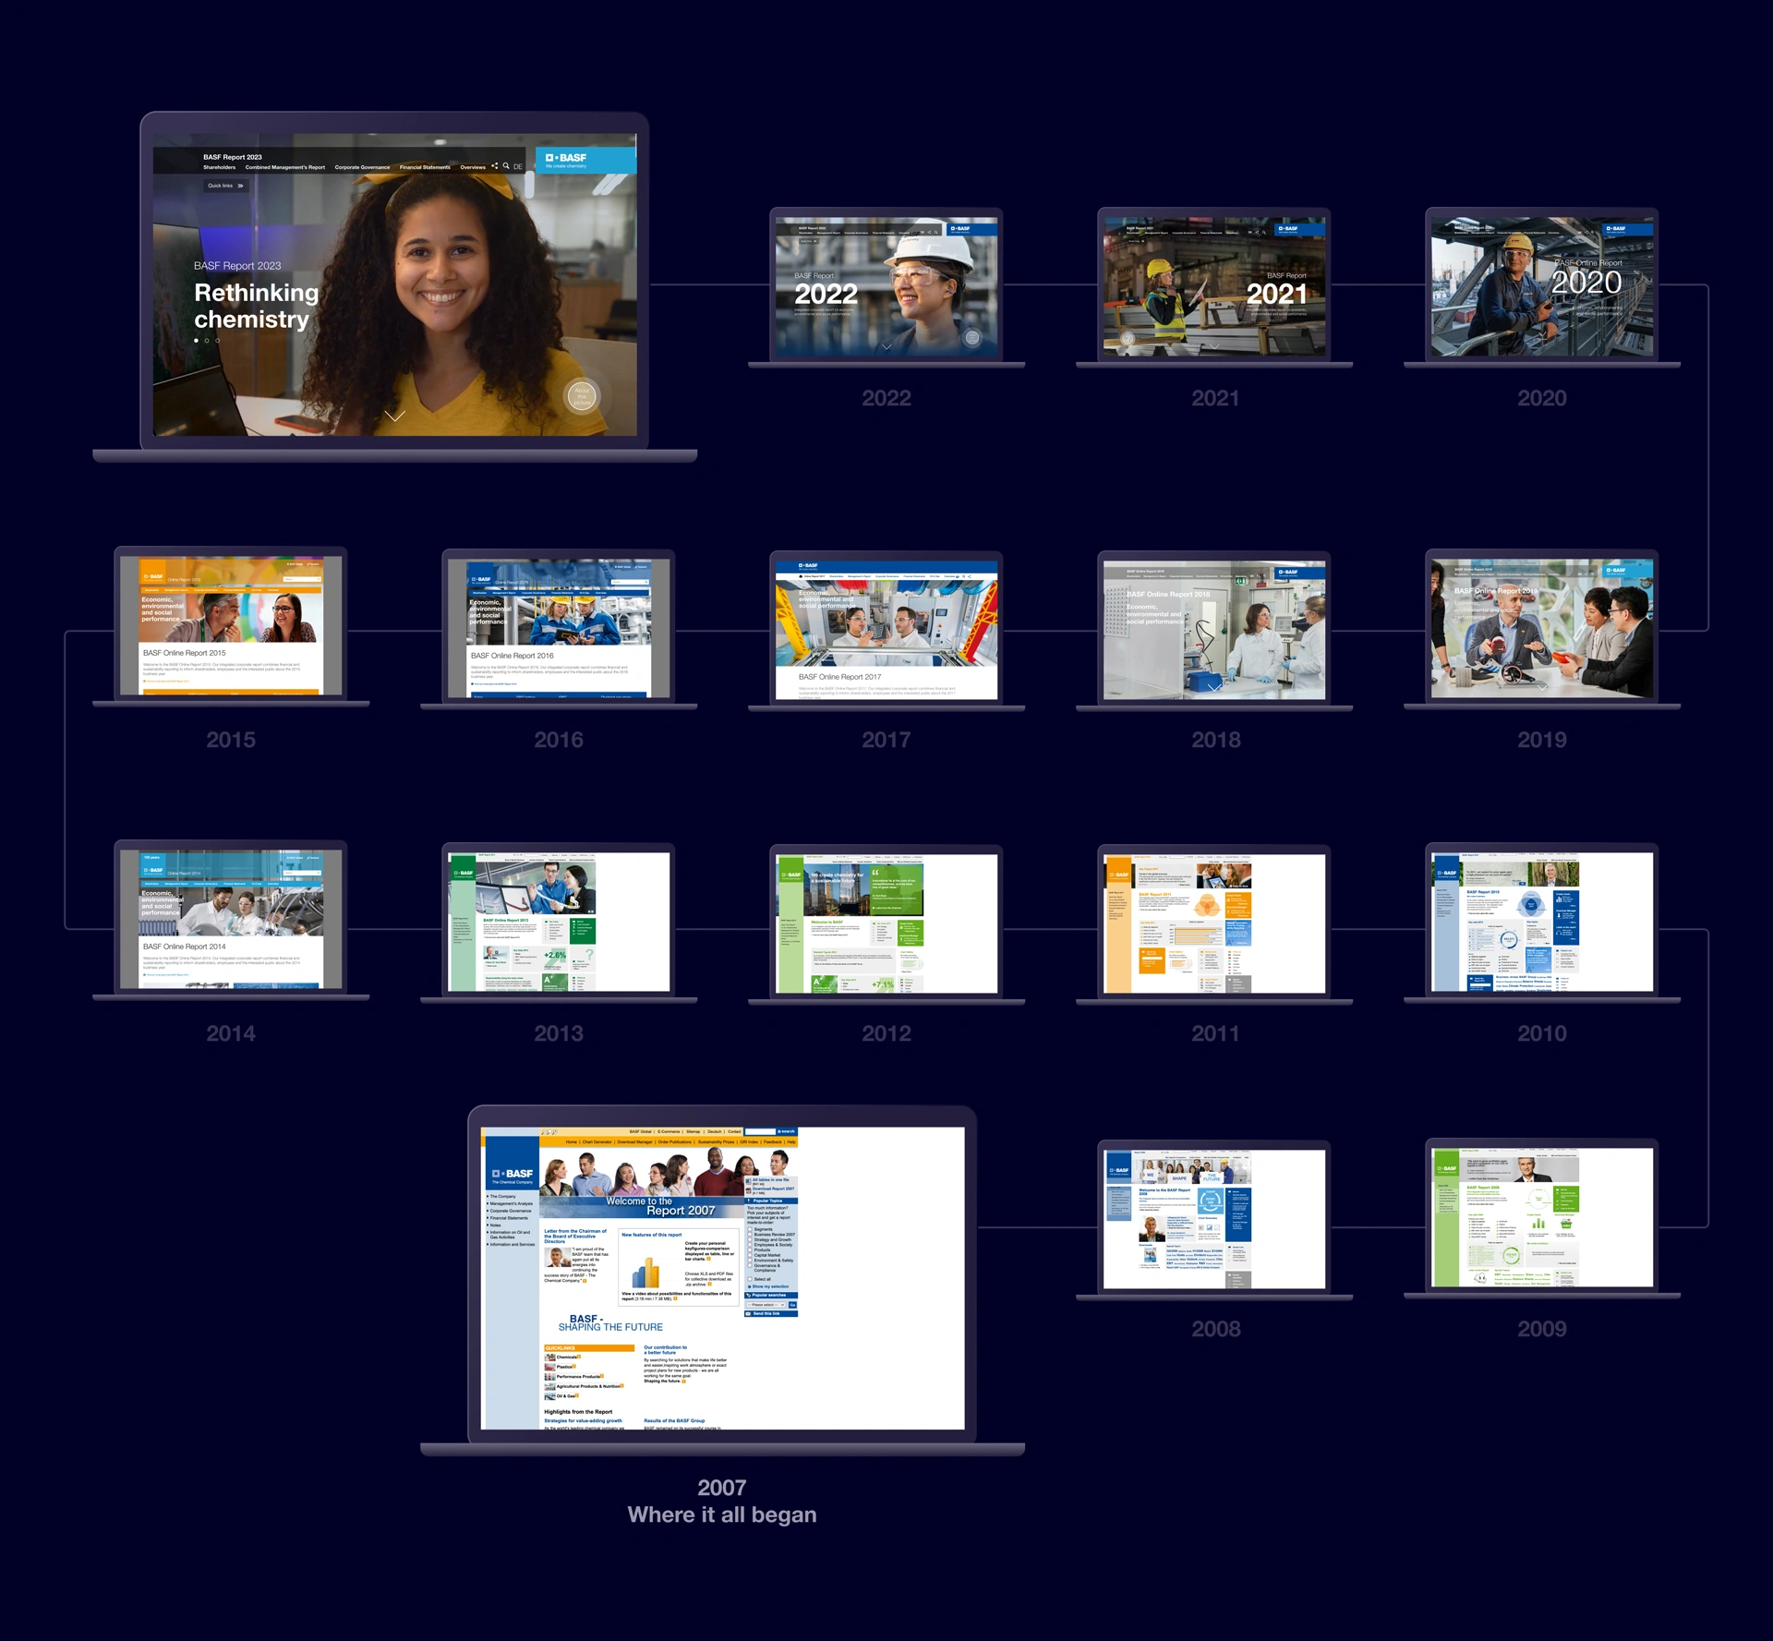Click the Performance Products quicklink icon
This screenshot has width=1773, height=1641.
tap(550, 1377)
